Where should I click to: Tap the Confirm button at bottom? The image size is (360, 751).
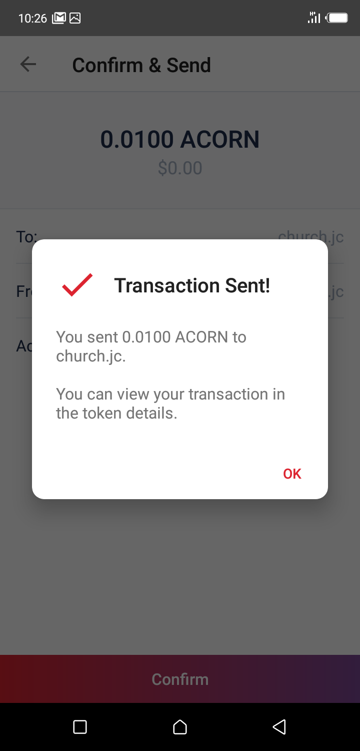[180, 679]
